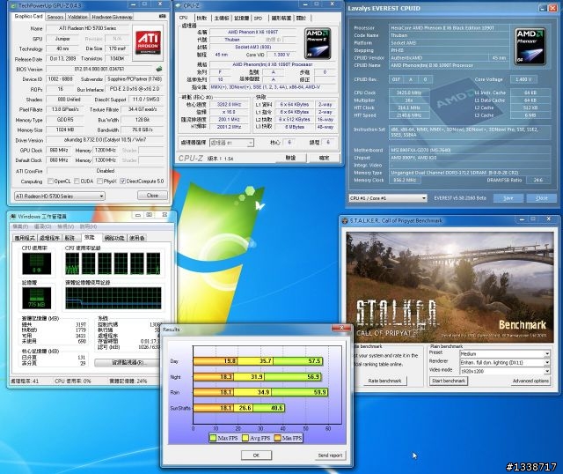Click the S.T.A.L.K.E.R. Call of Pripyat banner image
Image resolution: width=563 pixels, height=474 pixels.
pyautogui.click(x=450, y=287)
